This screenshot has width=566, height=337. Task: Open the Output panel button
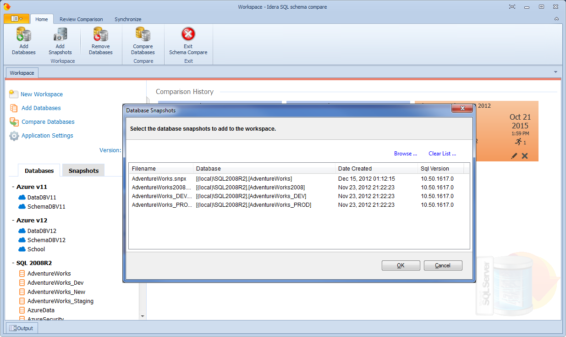click(x=22, y=328)
